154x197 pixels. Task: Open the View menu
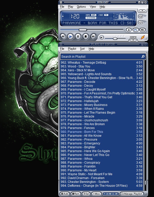point(93,7)
